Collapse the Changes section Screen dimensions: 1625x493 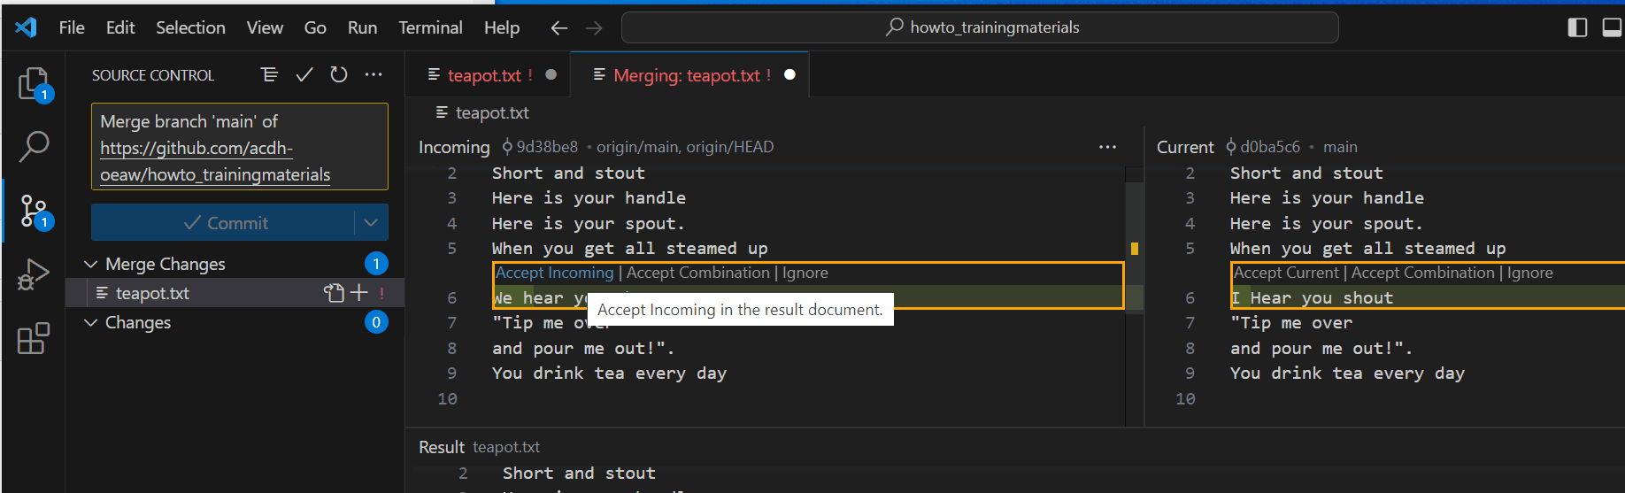90,322
